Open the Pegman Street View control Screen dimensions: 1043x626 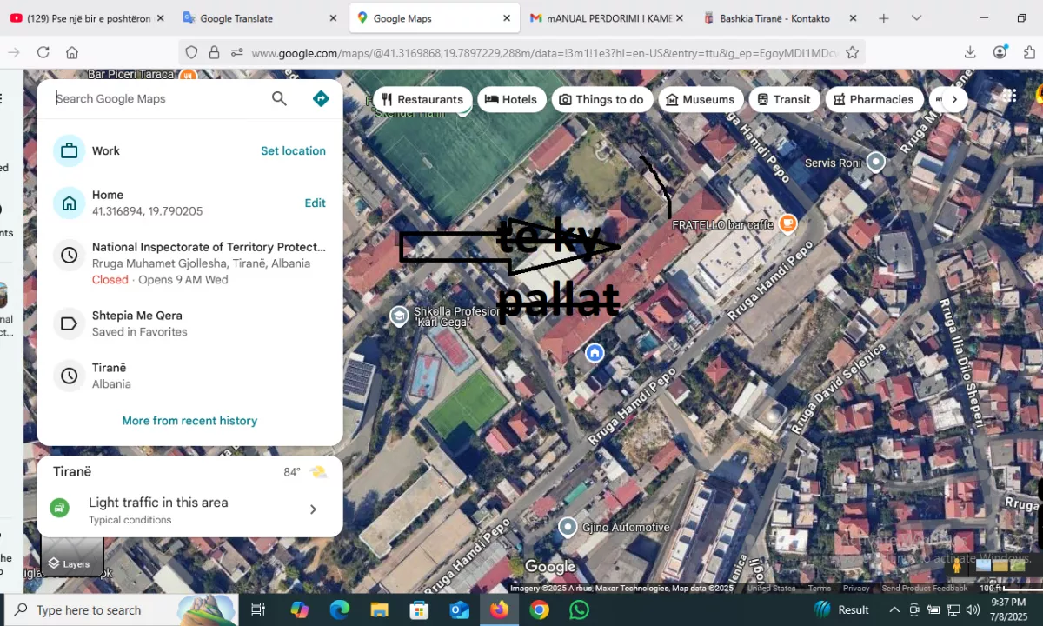tap(957, 565)
